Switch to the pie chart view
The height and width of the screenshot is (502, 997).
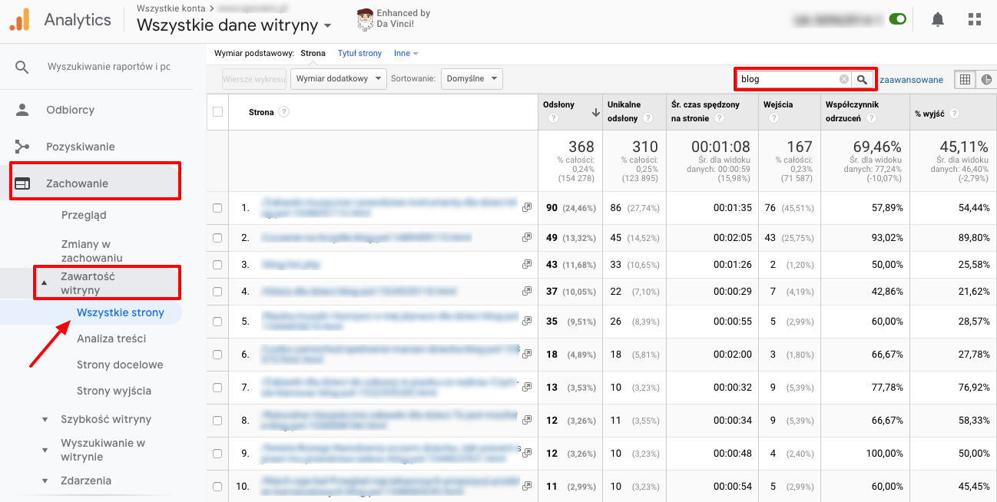[x=985, y=79]
